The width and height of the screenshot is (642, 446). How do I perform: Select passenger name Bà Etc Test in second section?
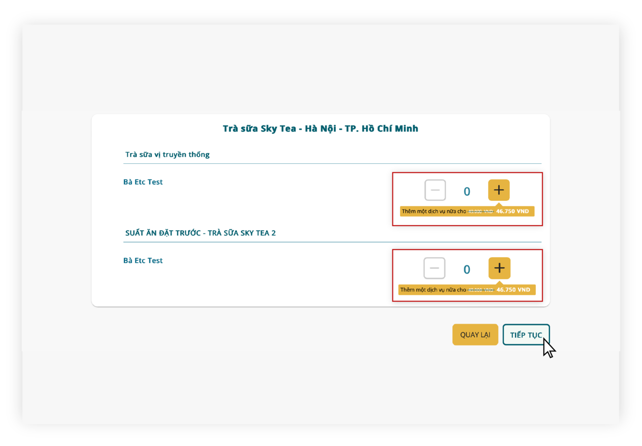(143, 260)
